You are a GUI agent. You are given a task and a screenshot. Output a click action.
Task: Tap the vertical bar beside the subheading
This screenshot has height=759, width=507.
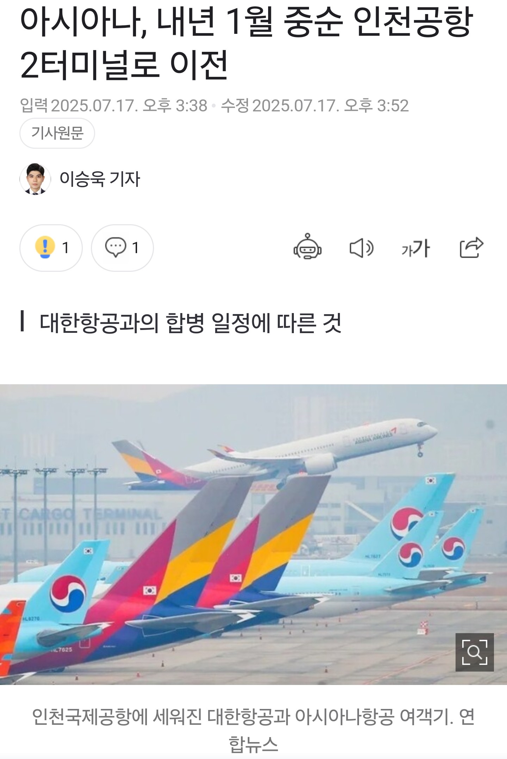coord(22,321)
